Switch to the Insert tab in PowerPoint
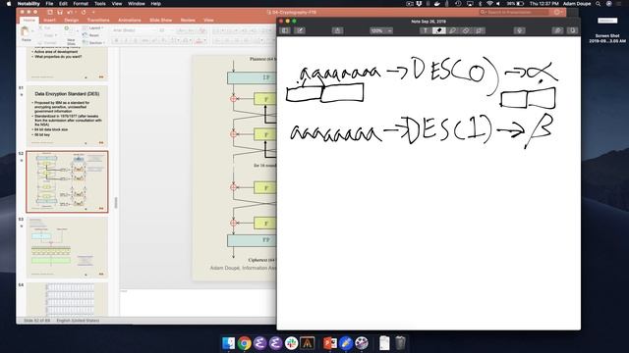Viewport: 629px width, 353px height. [x=50, y=20]
